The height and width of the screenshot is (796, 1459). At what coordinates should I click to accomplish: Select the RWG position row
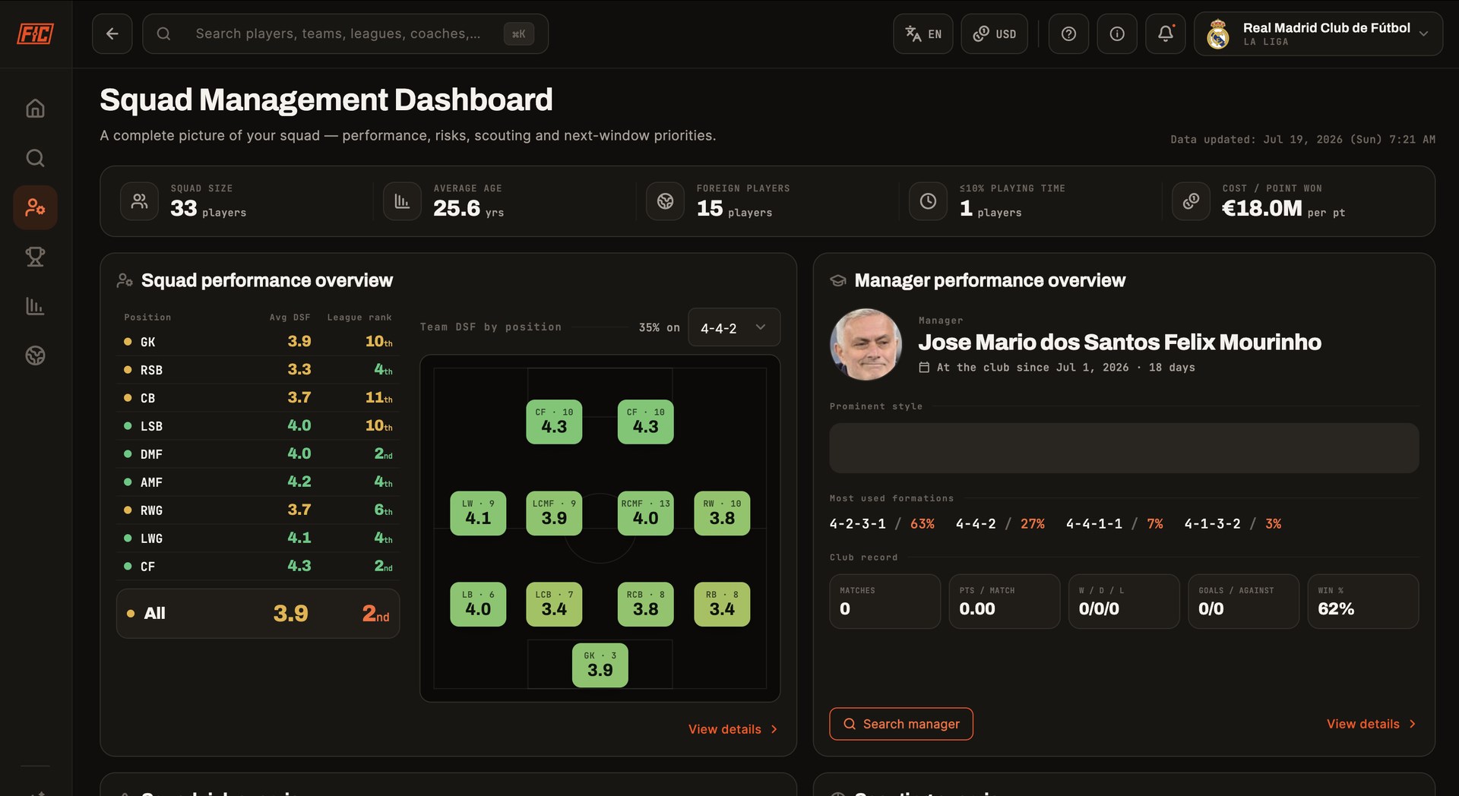(258, 510)
